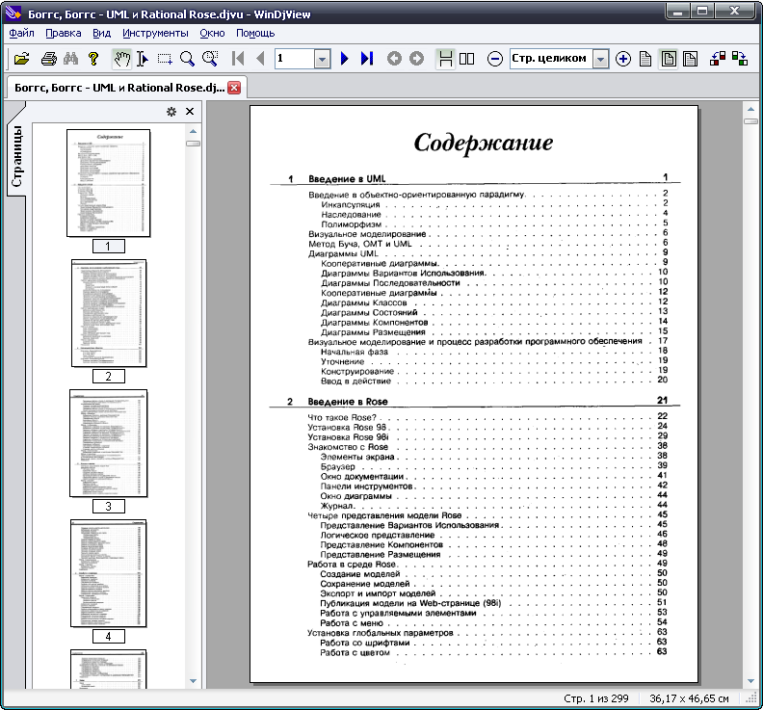Viewport: 763px width, 710px height.
Task: Set zoom to actual size page icon
Action: (645, 59)
